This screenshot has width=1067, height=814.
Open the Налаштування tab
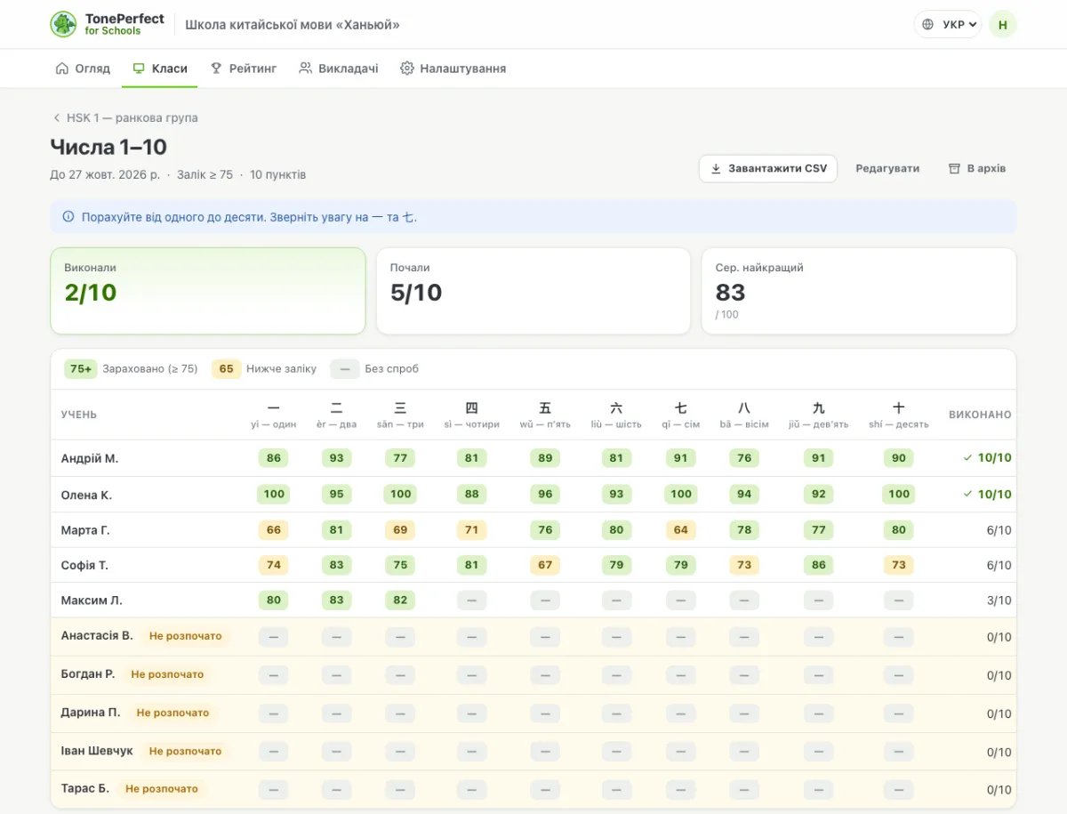tap(453, 69)
